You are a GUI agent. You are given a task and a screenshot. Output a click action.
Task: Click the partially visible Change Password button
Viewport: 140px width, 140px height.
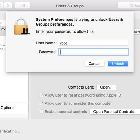click(x=137, y=31)
